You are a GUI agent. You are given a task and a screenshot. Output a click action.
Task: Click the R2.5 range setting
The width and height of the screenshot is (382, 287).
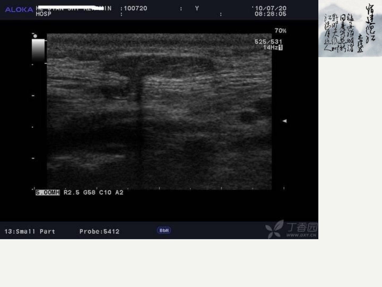tap(71, 192)
